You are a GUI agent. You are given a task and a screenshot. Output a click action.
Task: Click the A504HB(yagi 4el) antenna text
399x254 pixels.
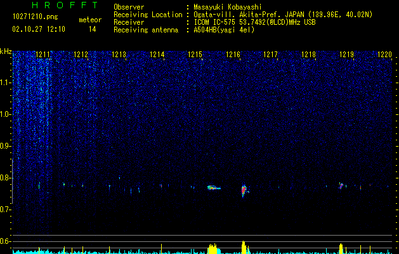[224, 30]
